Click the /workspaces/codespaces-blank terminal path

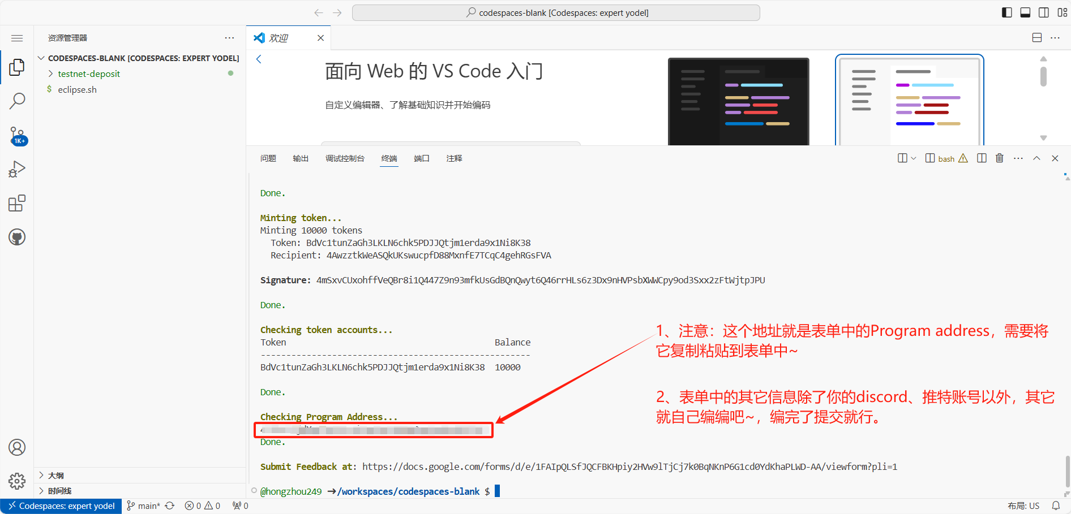point(409,491)
